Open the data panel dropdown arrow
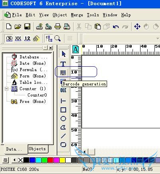The height and width of the screenshot is (174, 160). click(45, 48)
